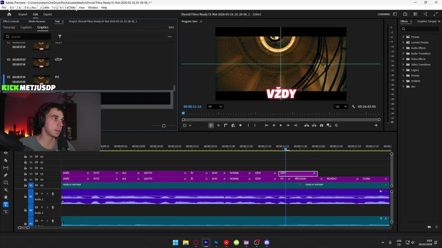Click the Graphics search field
This screenshot has height=248, width=442.
pyautogui.click(x=27, y=37)
